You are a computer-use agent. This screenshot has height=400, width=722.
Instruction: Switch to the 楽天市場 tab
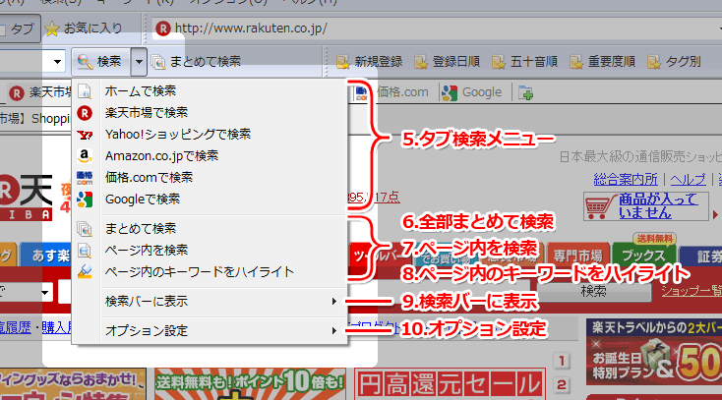pos(40,93)
